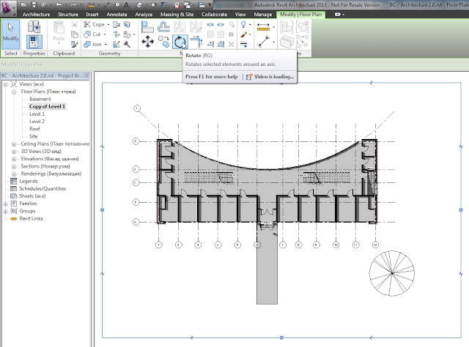Open the Structure ribbon tab

coord(68,15)
